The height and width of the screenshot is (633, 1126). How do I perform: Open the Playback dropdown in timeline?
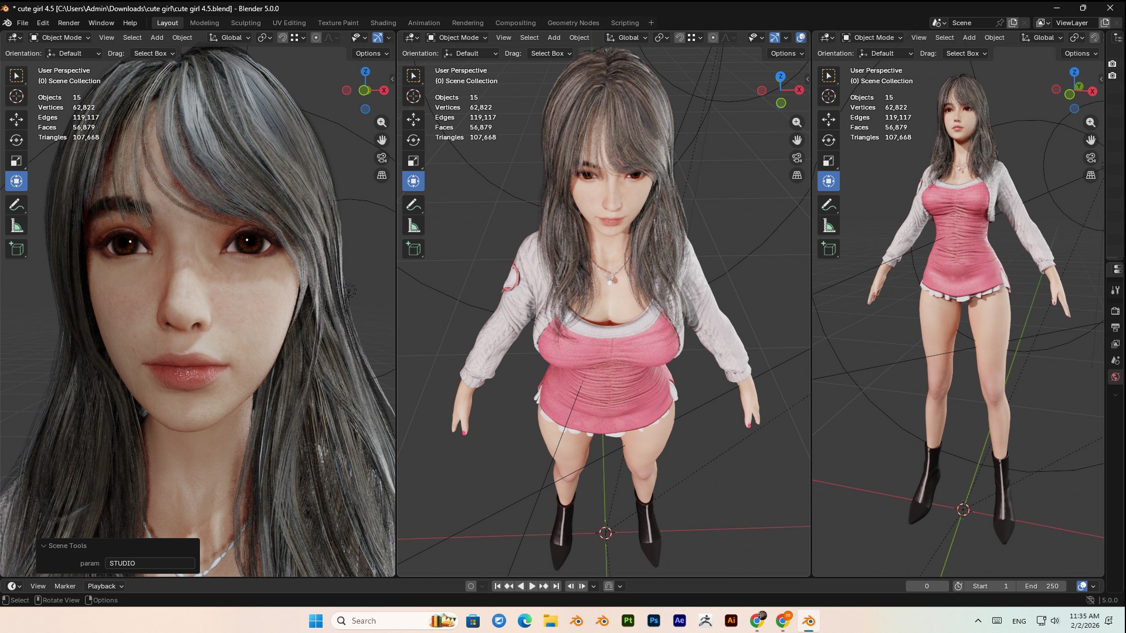click(x=106, y=586)
